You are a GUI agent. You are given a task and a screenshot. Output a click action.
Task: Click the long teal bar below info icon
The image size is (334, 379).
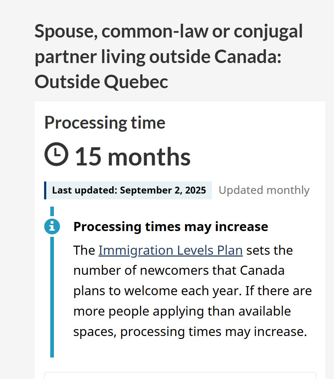coord(52,297)
